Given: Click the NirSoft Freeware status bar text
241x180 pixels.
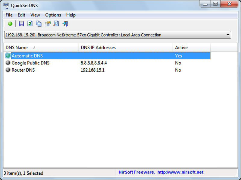Looking at the screenshot, I should (137, 172).
